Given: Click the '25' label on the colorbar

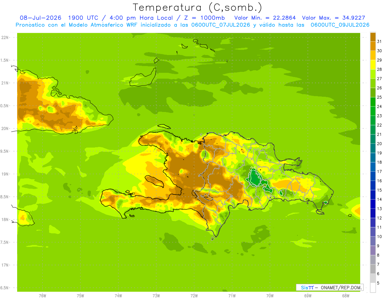Looking at the screenshot, I should point(380,97).
